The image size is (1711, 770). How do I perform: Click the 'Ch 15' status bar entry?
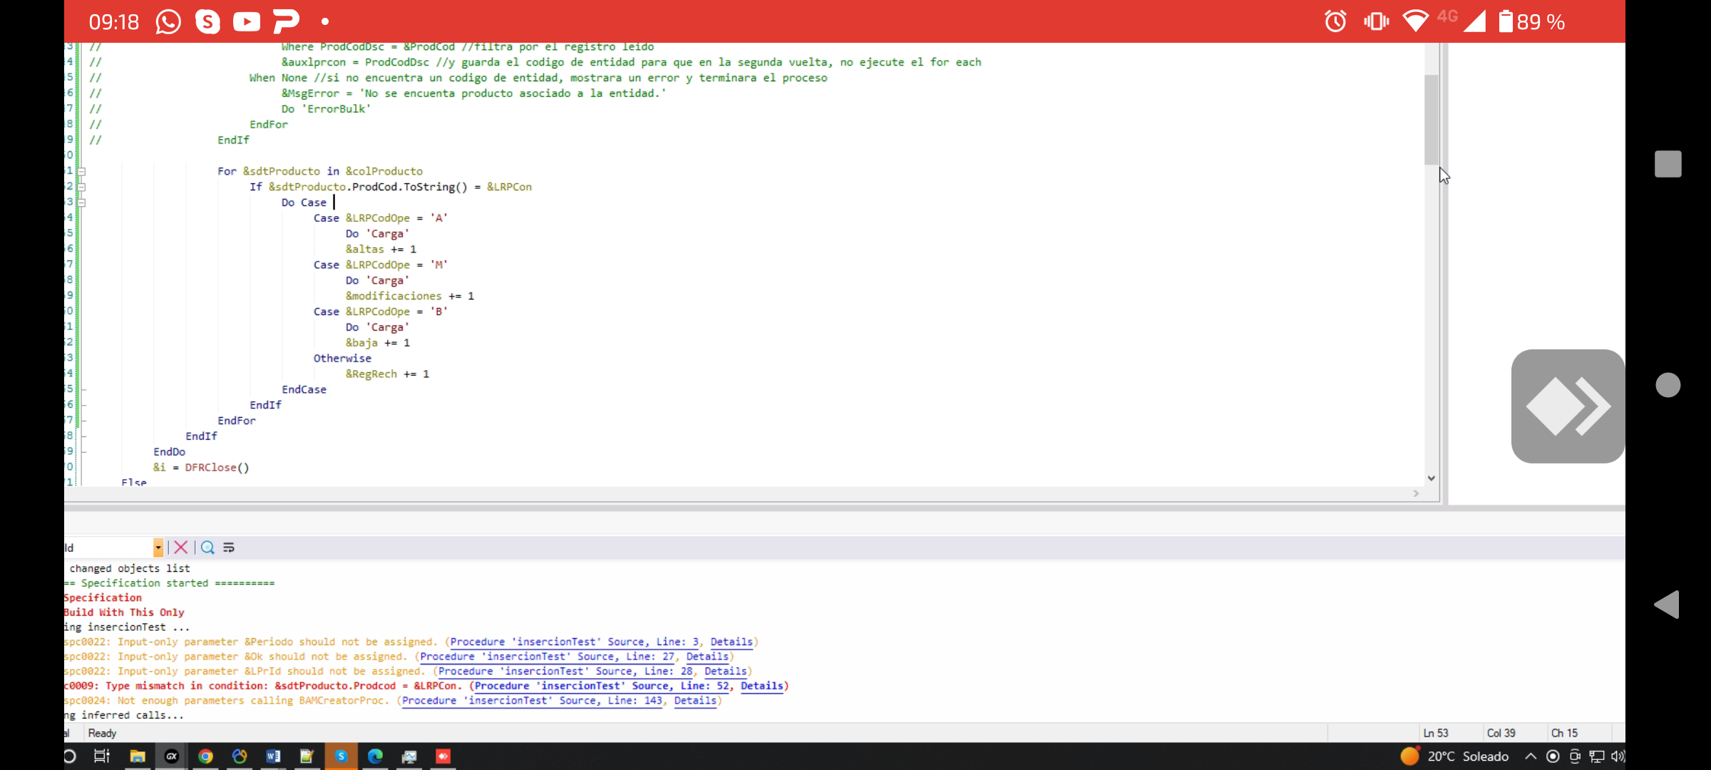1564,733
